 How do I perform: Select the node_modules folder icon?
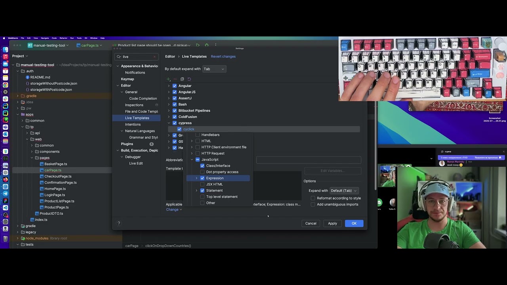click(x=23, y=238)
